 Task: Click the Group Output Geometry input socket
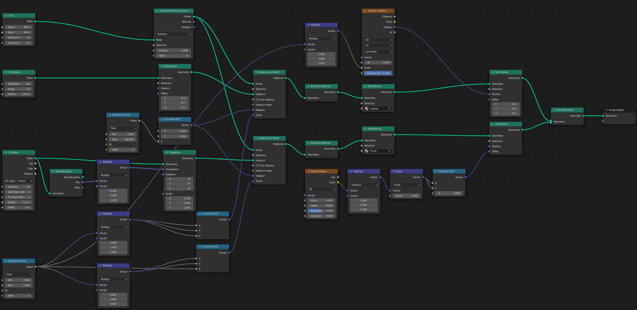tap(603, 116)
